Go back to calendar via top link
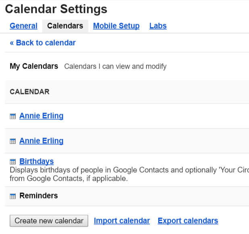 point(43,43)
